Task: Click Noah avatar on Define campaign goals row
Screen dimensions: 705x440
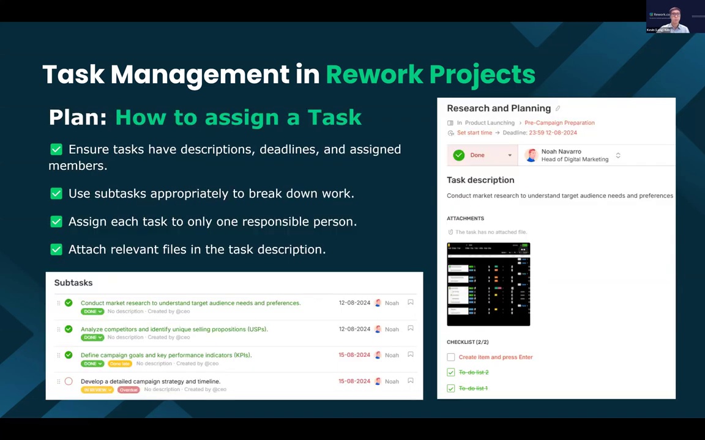Action: click(x=378, y=355)
